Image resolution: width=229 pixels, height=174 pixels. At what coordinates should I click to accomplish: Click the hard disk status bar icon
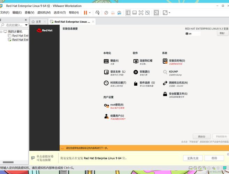pyautogui.click(x=190, y=168)
